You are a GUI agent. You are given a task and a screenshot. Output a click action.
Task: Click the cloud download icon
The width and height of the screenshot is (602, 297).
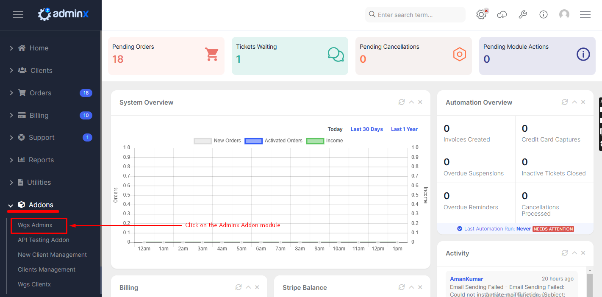[502, 14]
